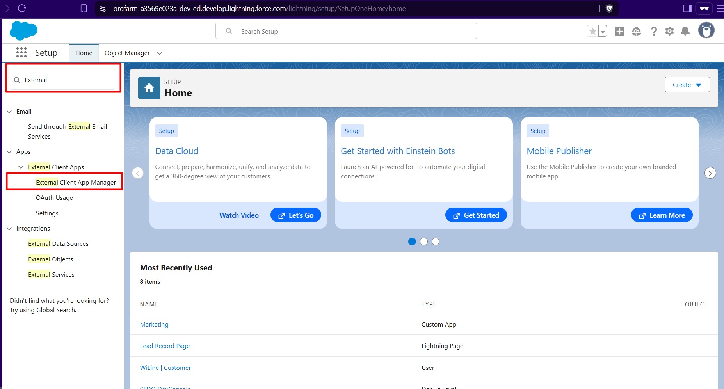The height and width of the screenshot is (389, 724).
Task: Open the Create dropdown button
Action: [687, 85]
